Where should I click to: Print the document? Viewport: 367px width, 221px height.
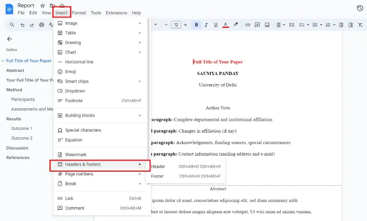[x=41, y=25]
